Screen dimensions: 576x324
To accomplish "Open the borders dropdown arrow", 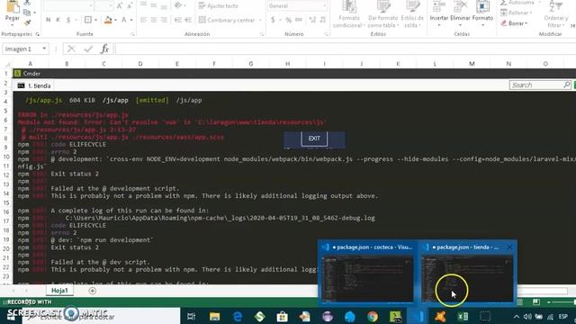I will pyautogui.click(x=96, y=20).
